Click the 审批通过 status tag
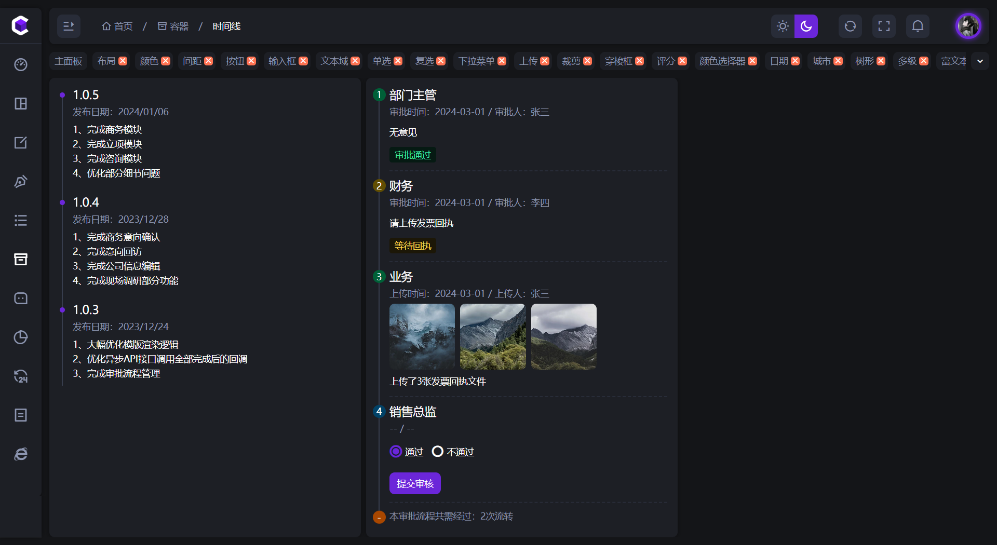 [413, 155]
